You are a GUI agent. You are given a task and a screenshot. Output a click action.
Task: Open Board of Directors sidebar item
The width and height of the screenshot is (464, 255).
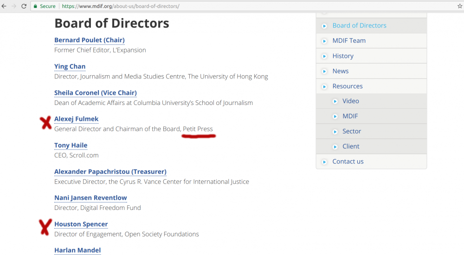click(359, 26)
